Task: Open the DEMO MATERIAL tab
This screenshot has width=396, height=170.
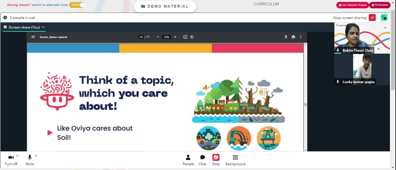Action: [165, 6]
